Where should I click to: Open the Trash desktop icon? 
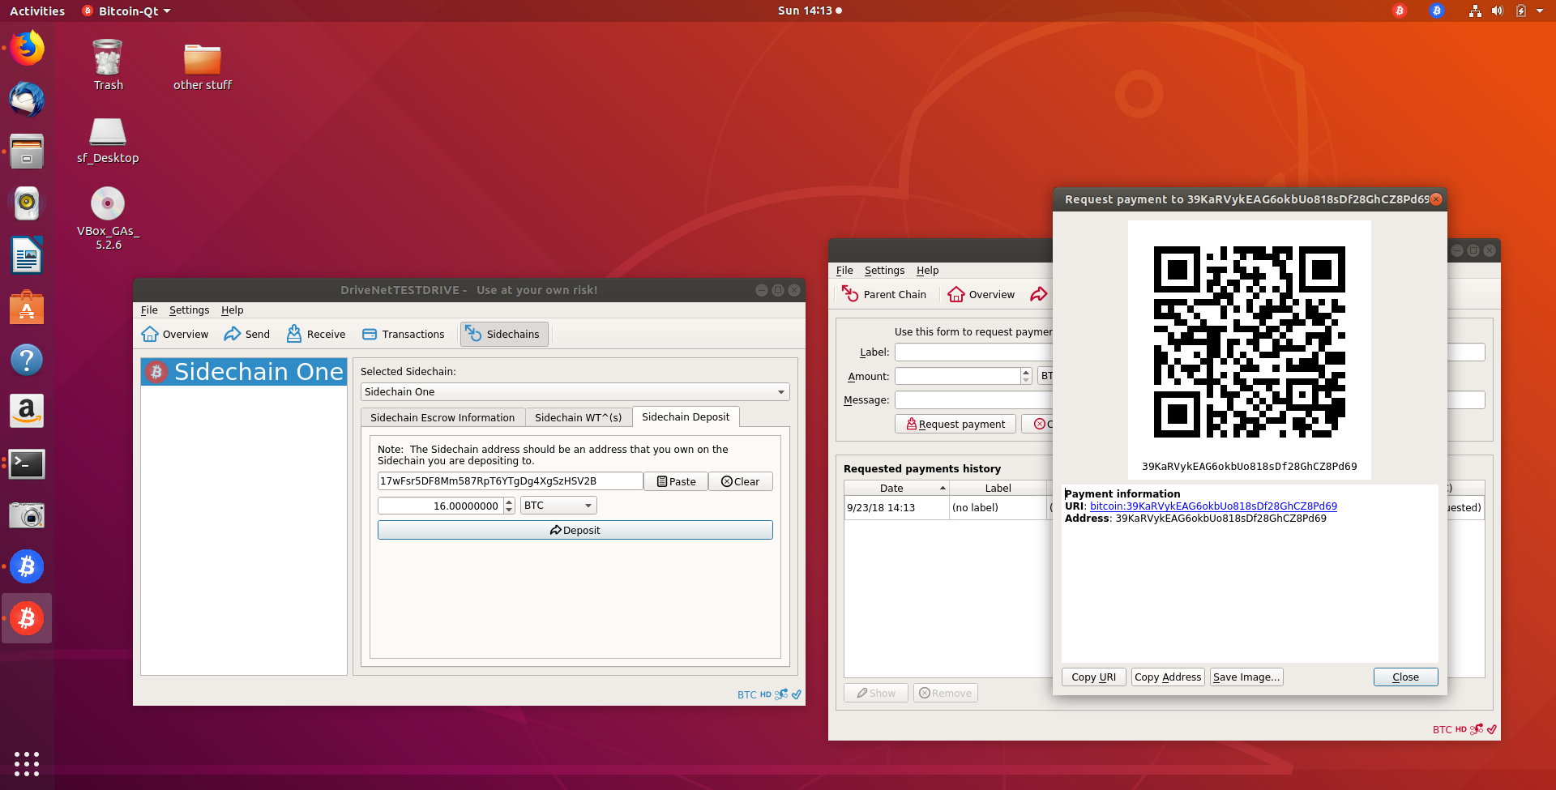click(x=108, y=65)
